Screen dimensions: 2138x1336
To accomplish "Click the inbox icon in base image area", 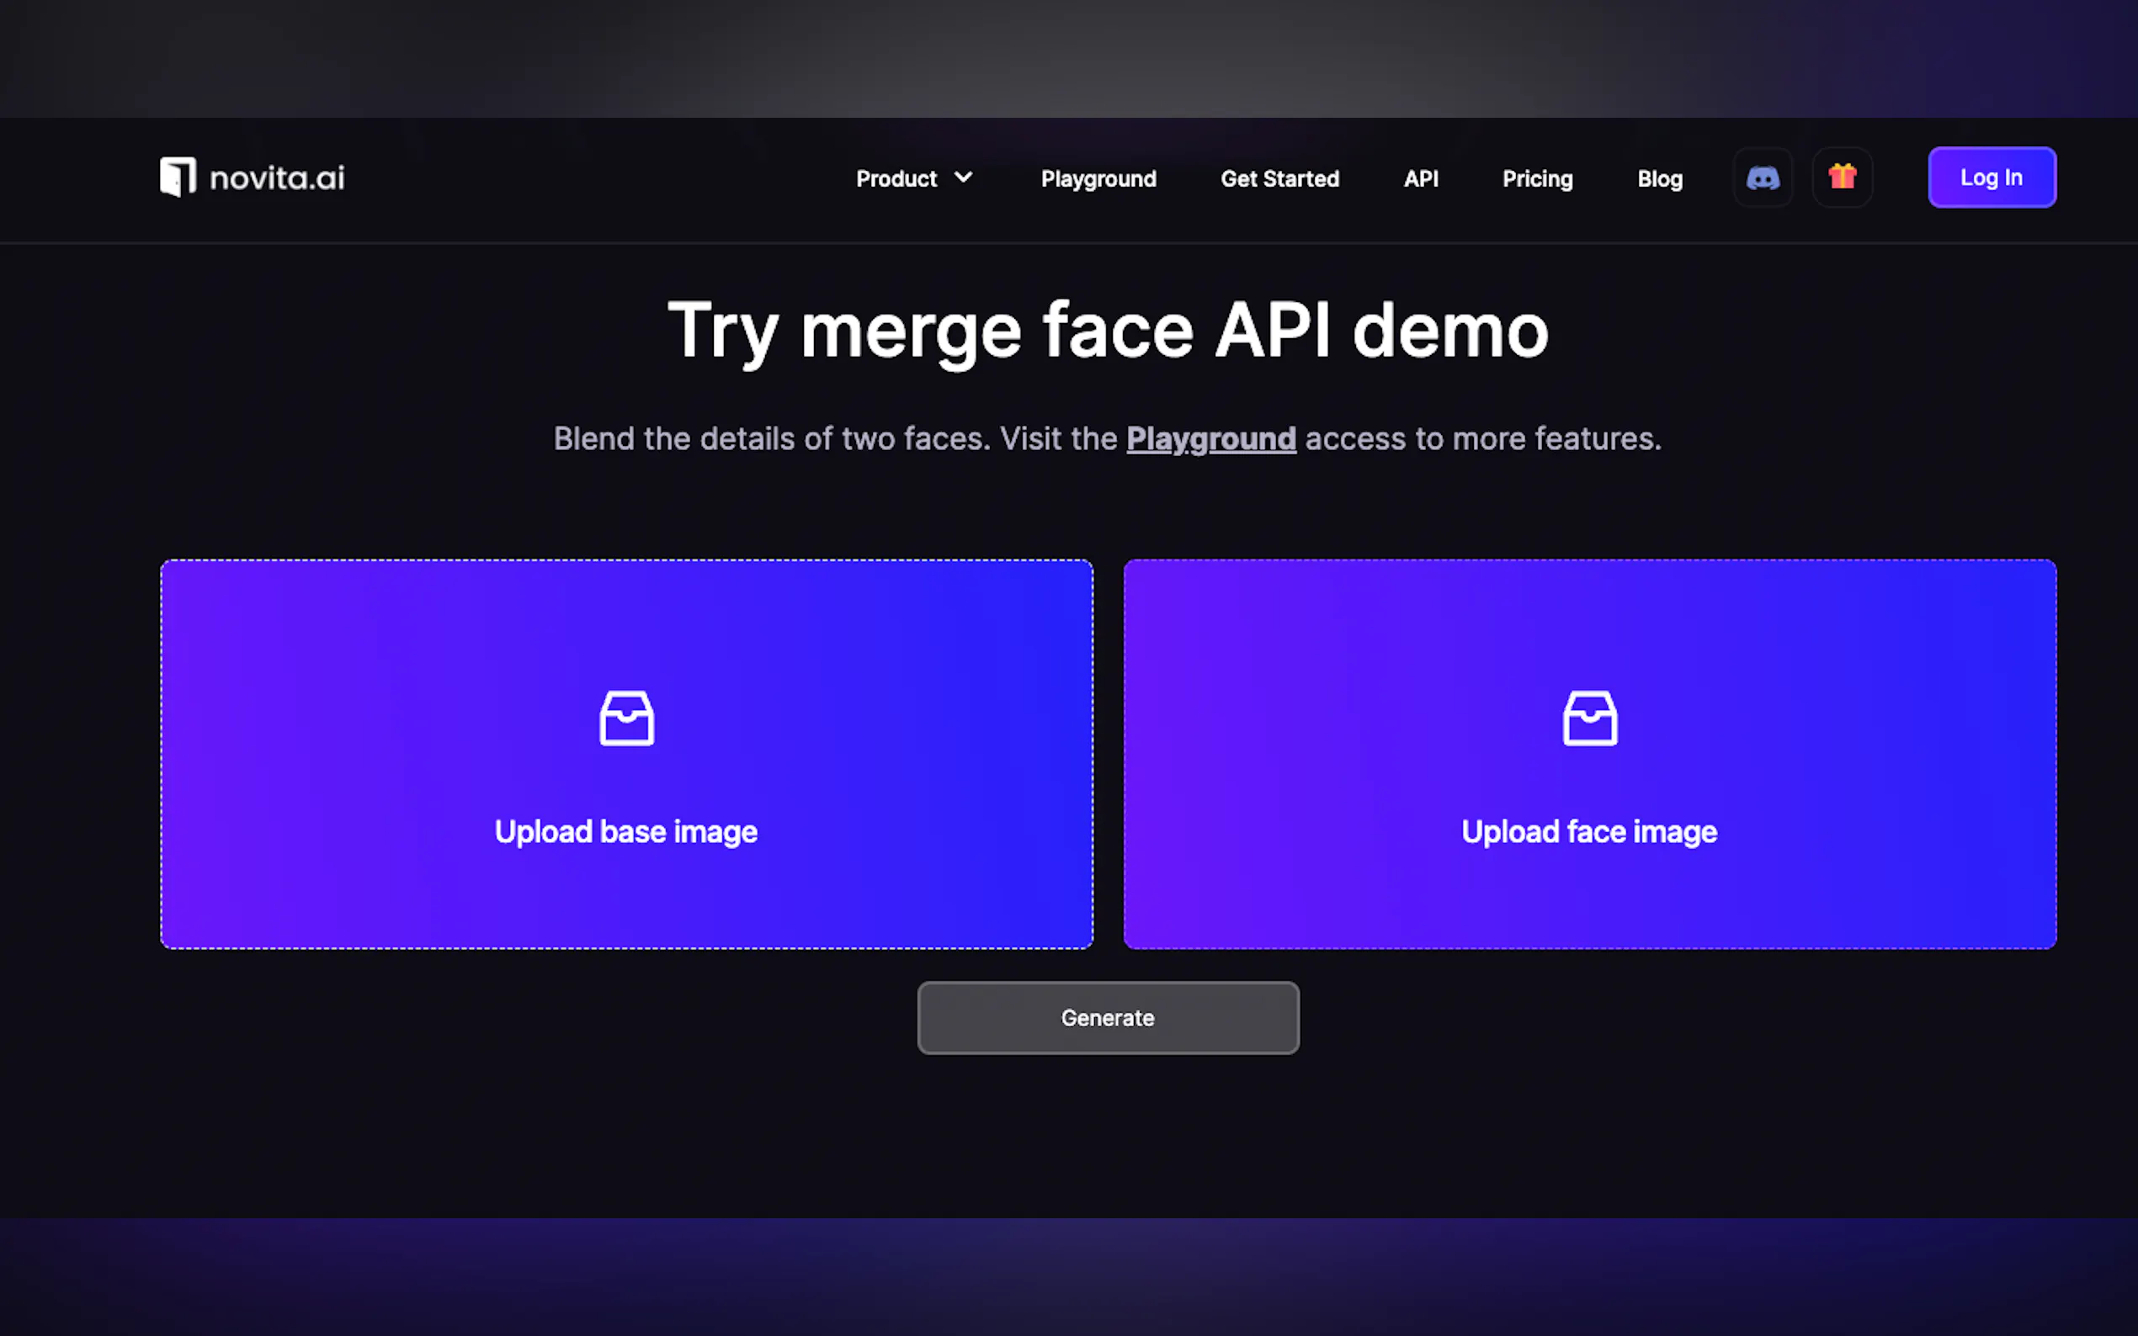I will pyautogui.click(x=625, y=718).
